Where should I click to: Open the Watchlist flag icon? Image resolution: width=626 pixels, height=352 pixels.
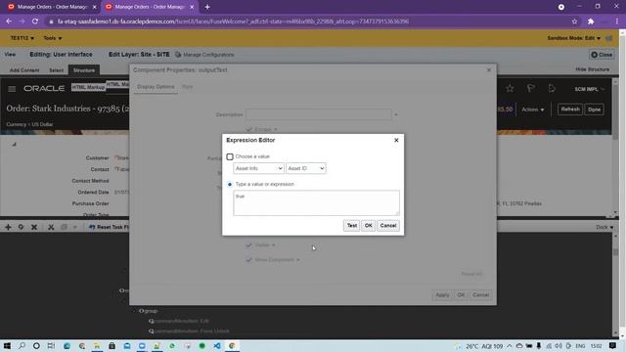pyautogui.click(x=530, y=89)
